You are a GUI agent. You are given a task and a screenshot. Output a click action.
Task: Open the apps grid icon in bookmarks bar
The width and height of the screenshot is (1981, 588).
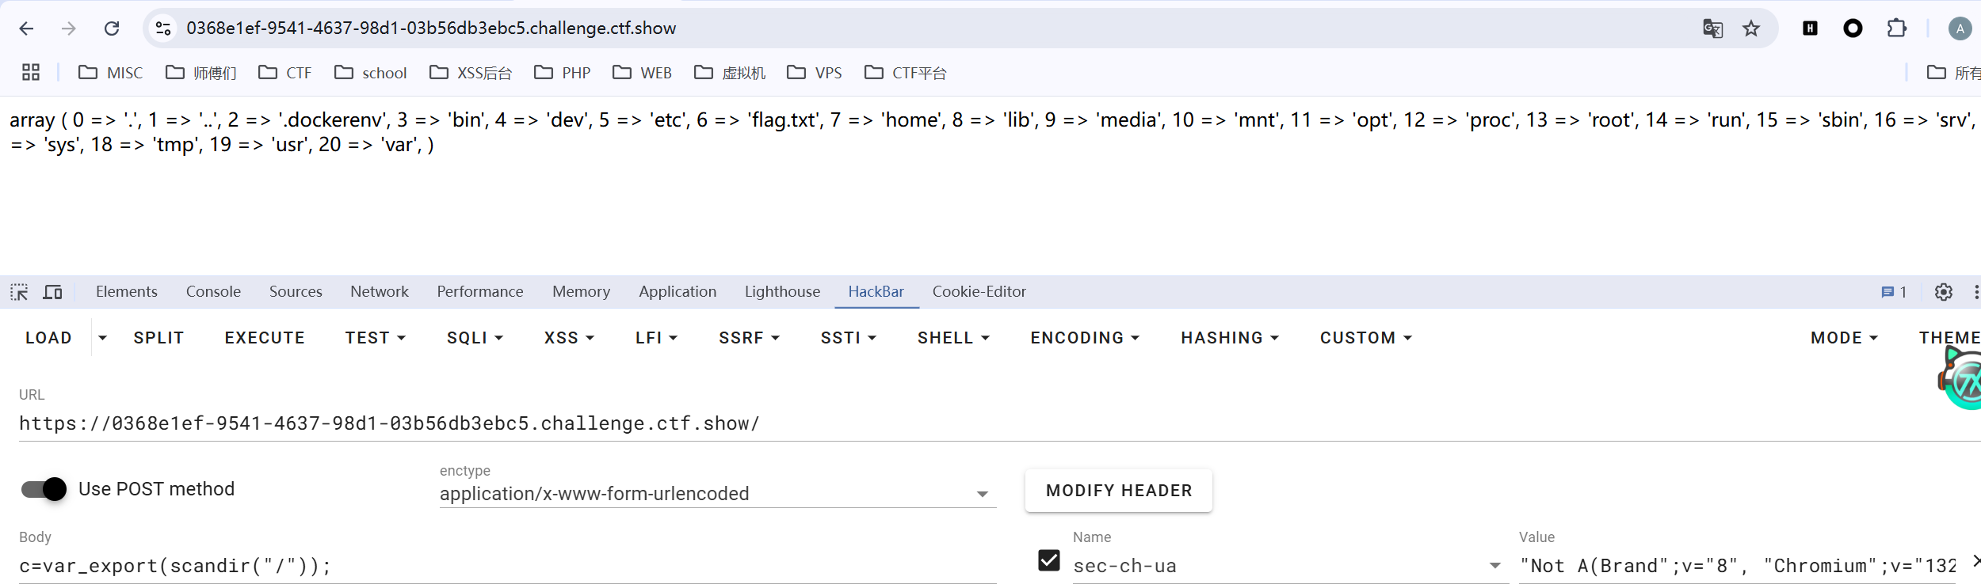[x=31, y=73]
